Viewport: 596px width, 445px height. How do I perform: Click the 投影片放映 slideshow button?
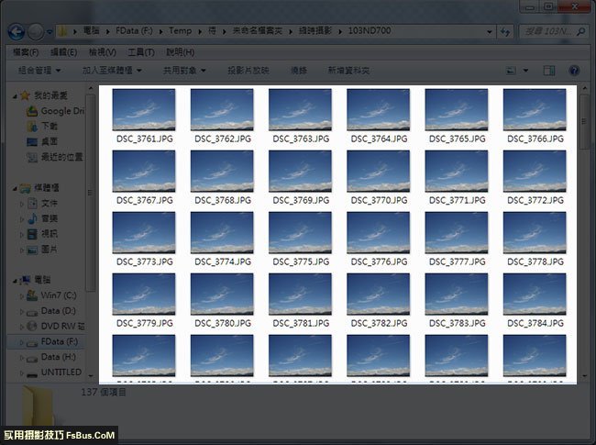[x=248, y=70]
